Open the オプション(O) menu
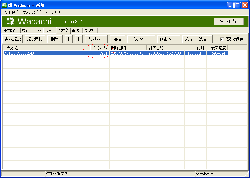250x178 pixels. (x=32, y=12)
